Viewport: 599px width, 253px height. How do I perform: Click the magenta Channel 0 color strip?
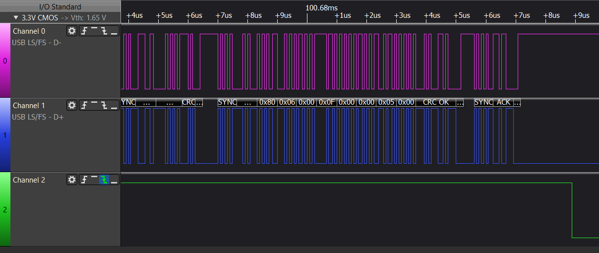(5, 61)
